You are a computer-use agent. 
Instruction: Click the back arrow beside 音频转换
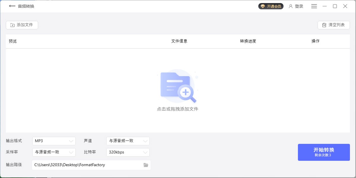pyautogui.click(x=12, y=6)
